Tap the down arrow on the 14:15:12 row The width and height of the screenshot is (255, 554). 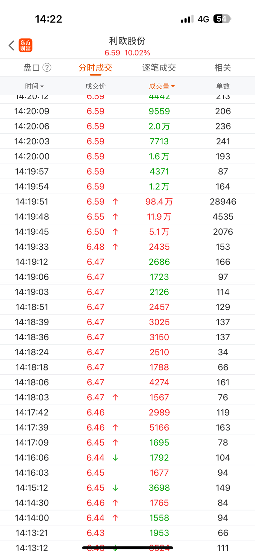[115, 488]
